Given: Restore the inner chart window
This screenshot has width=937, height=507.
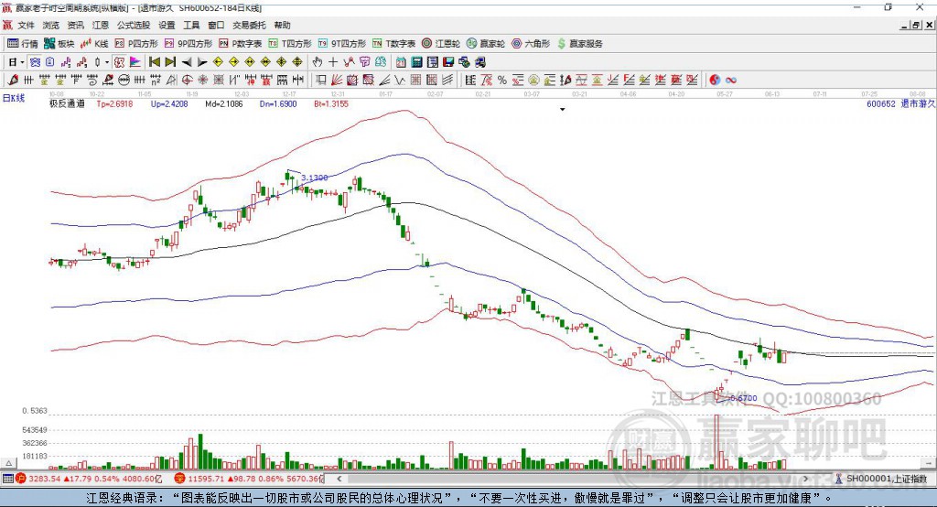Looking at the screenshot, I should coord(916,25).
